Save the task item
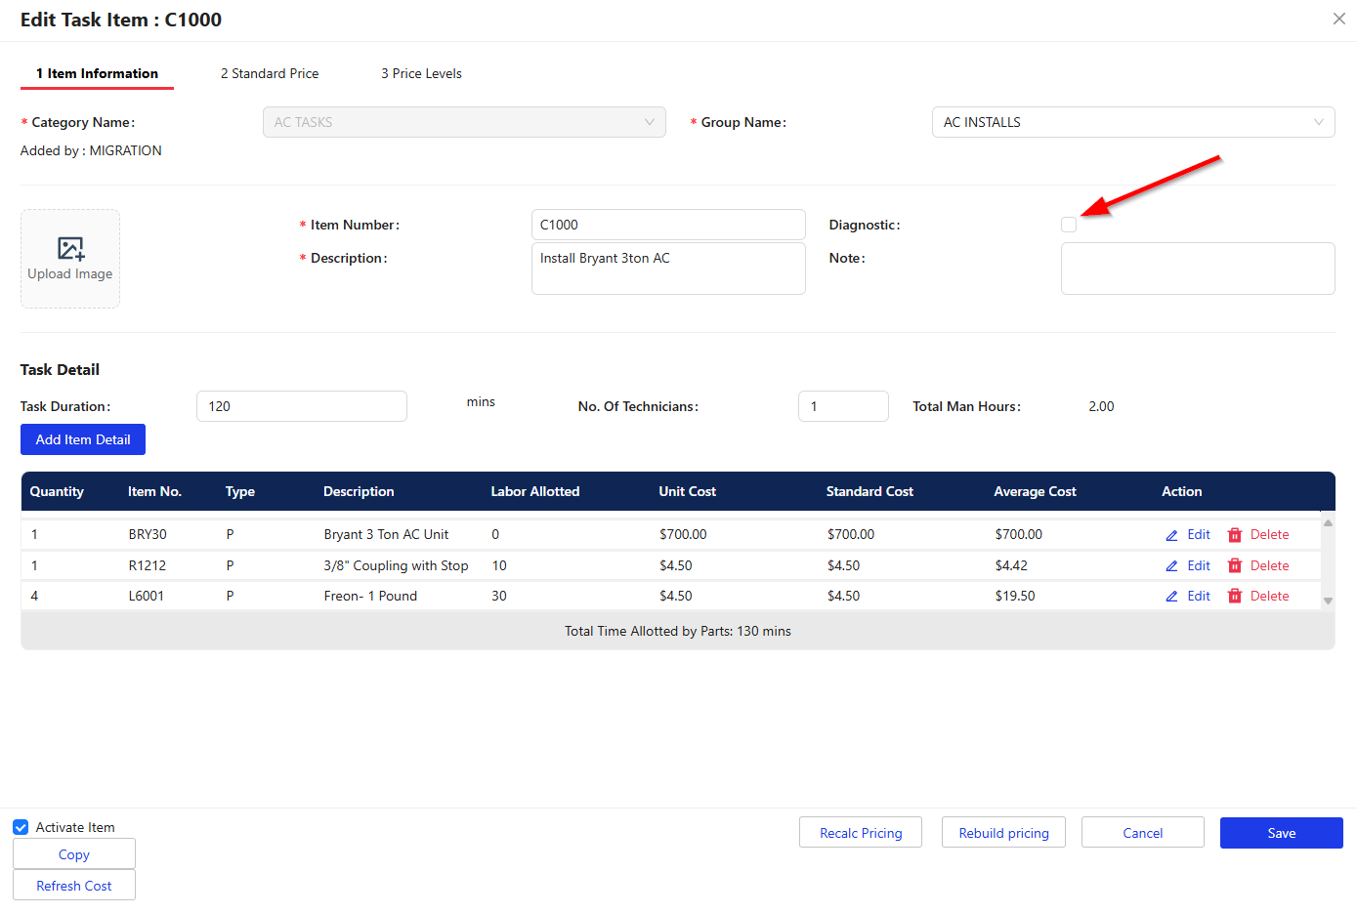1357x913 pixels. [x=1282, y=833]
